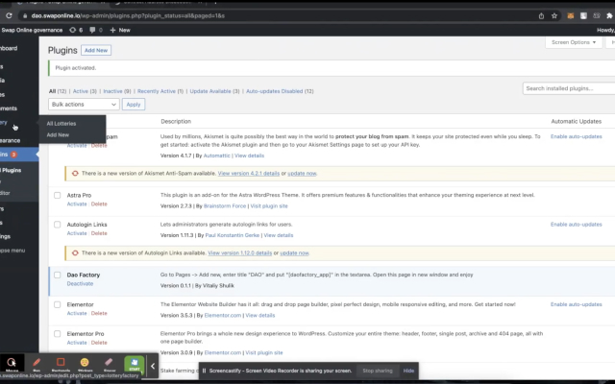
Task: Select the Screencastify Pen tool
Action: pyautogui.click(x=37, y=366)
